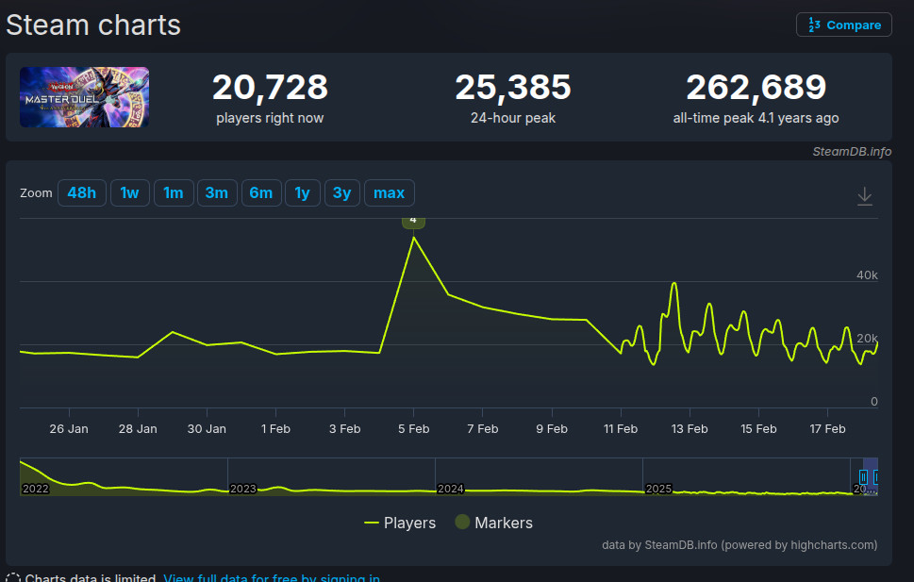Open the chart download menu icon
Viewport: 914px width, 582px height.
coord(864,196)
